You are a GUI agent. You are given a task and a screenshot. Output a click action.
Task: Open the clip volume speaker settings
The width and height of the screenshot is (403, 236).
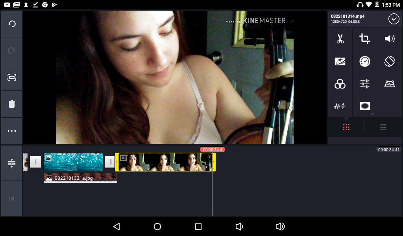click(390, 39)
